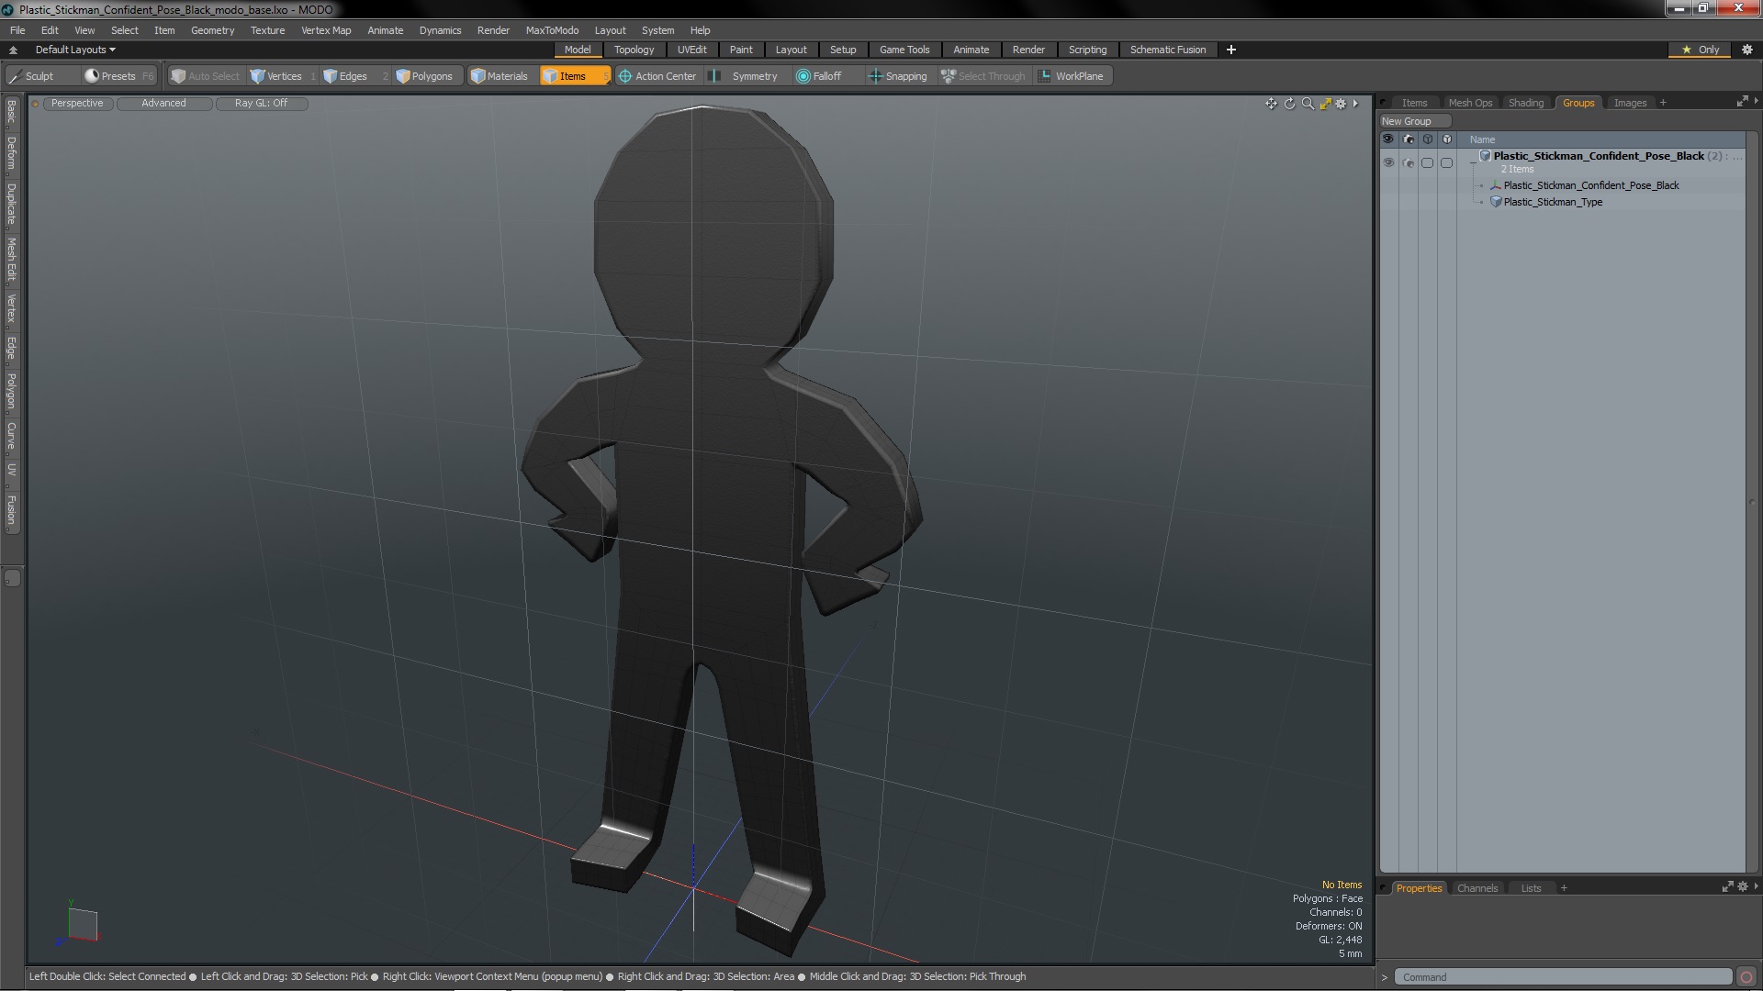This screenshot has height=991, width=1763.
Task: Click into the Command input field
Action: 1561,977
